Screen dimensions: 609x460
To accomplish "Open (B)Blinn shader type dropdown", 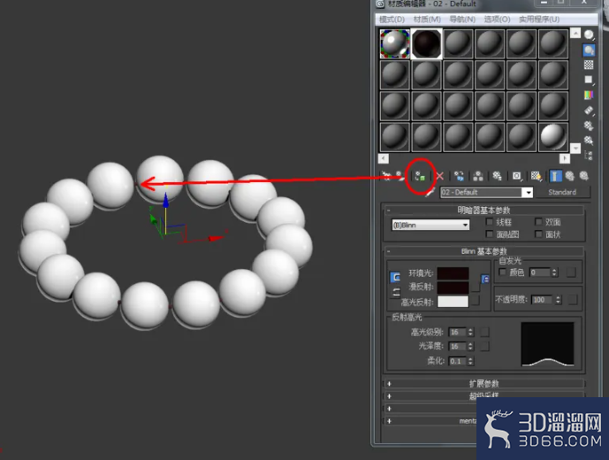I will (430, 225).
